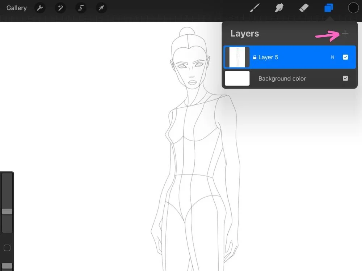Open the color picker circle
Screen dimensions: 362x271
tap(353, 8)
